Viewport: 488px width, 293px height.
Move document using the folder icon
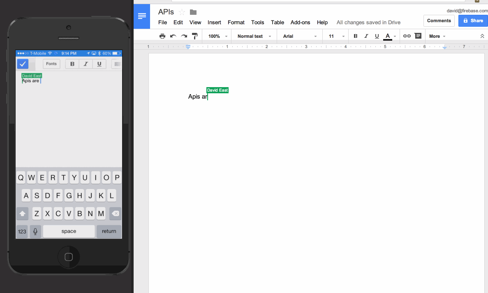[x=193, y=12]
